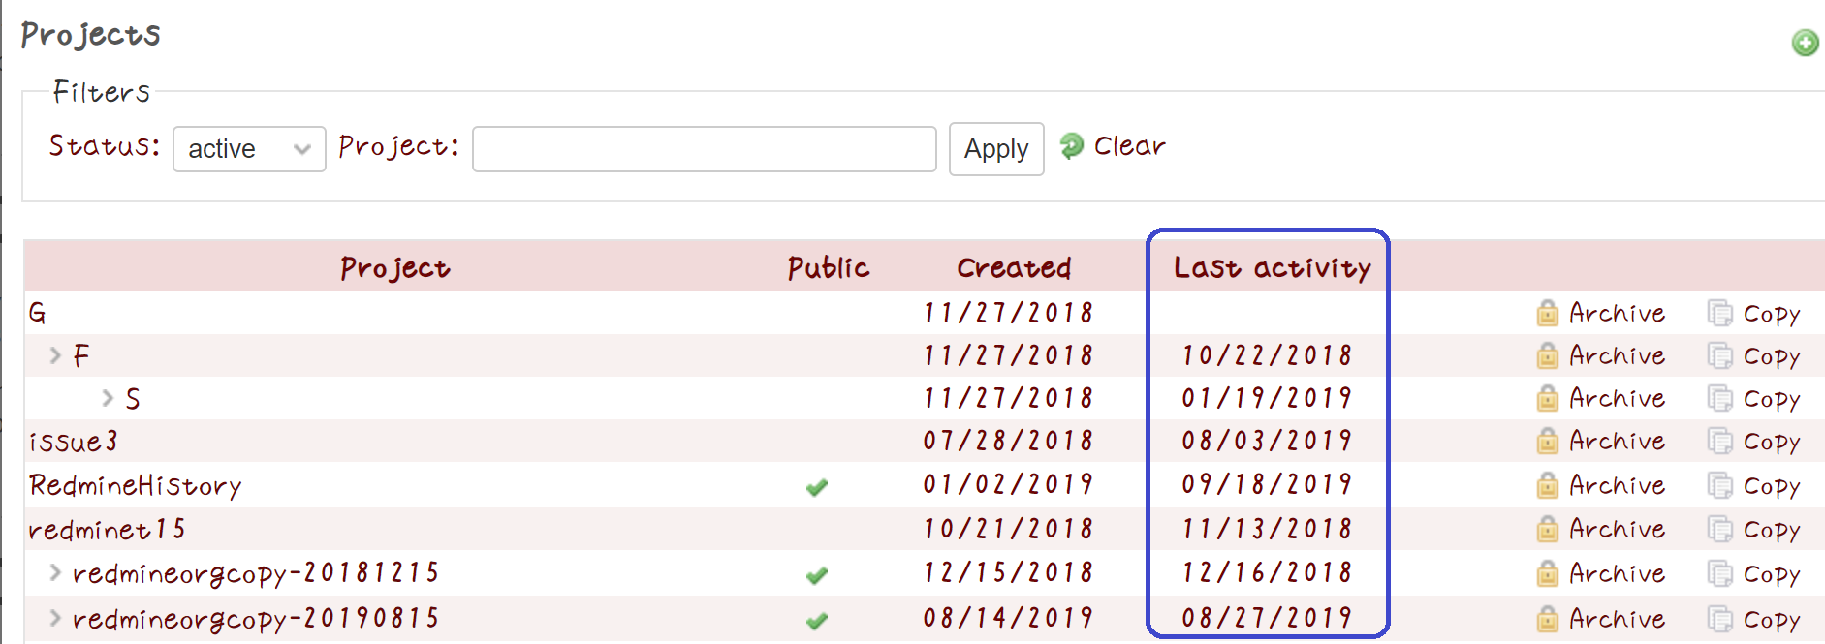Click the Archive lock icon for redmineorgcopy-20181215
The image size is (1825, 644).
tap(1548, 573)
